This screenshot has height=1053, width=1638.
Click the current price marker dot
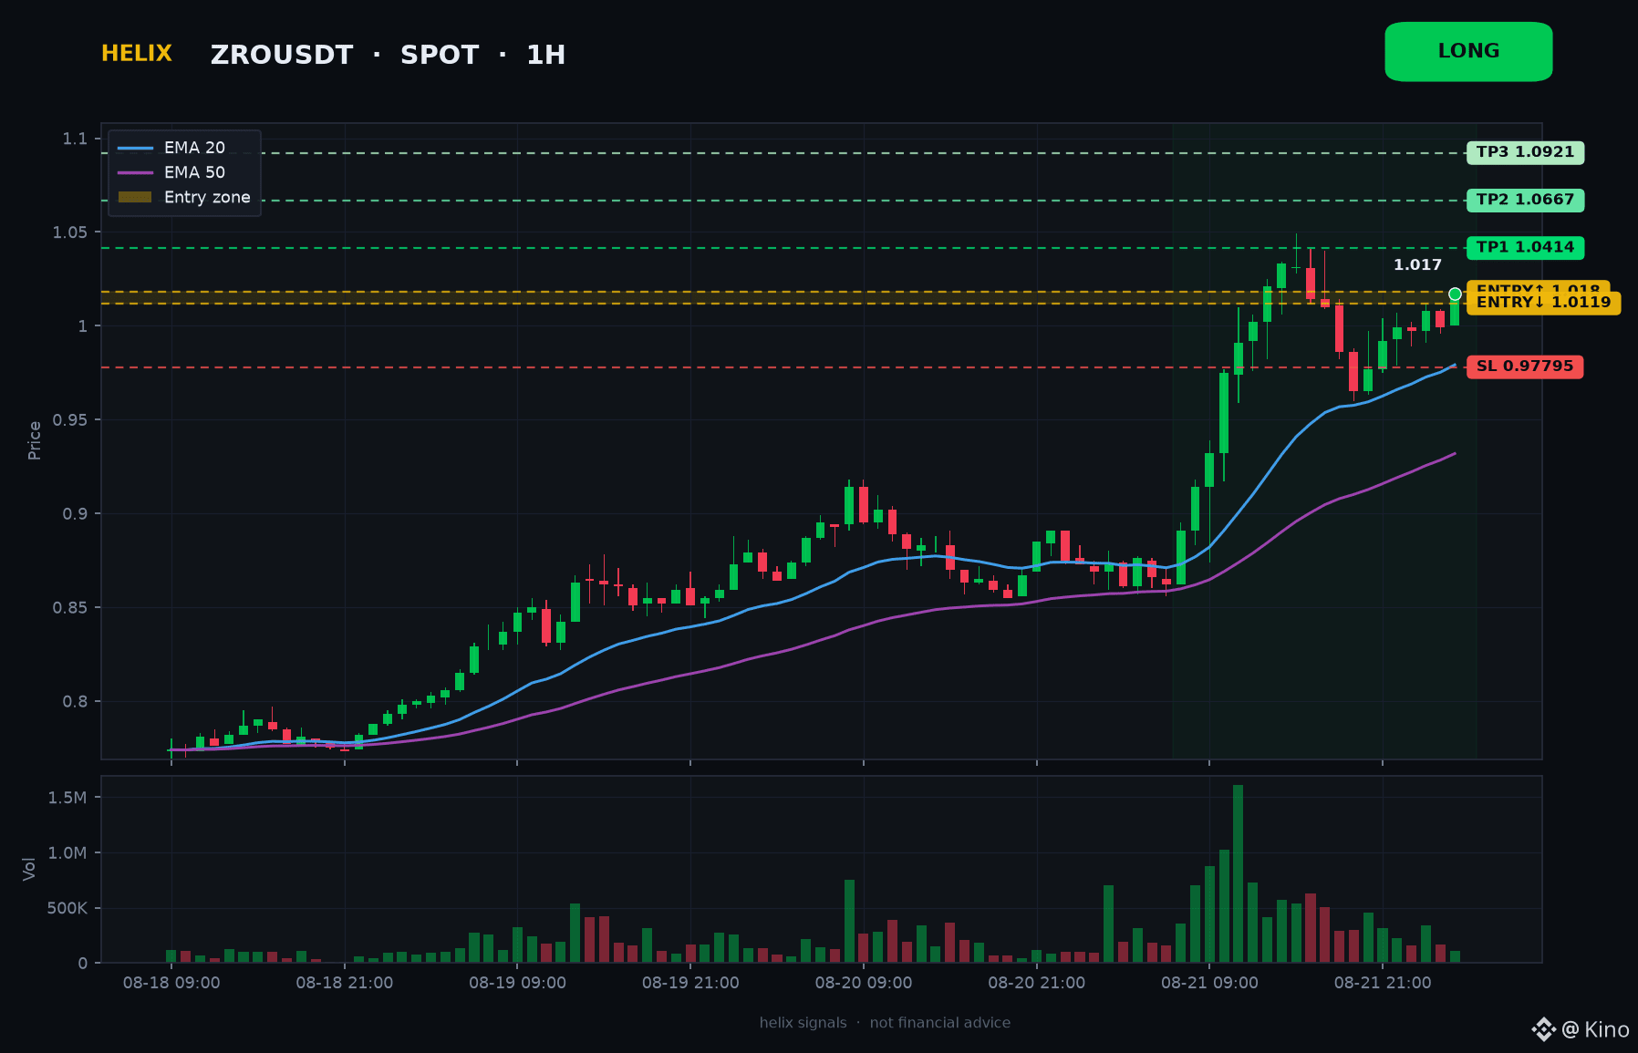(1455, 294)
